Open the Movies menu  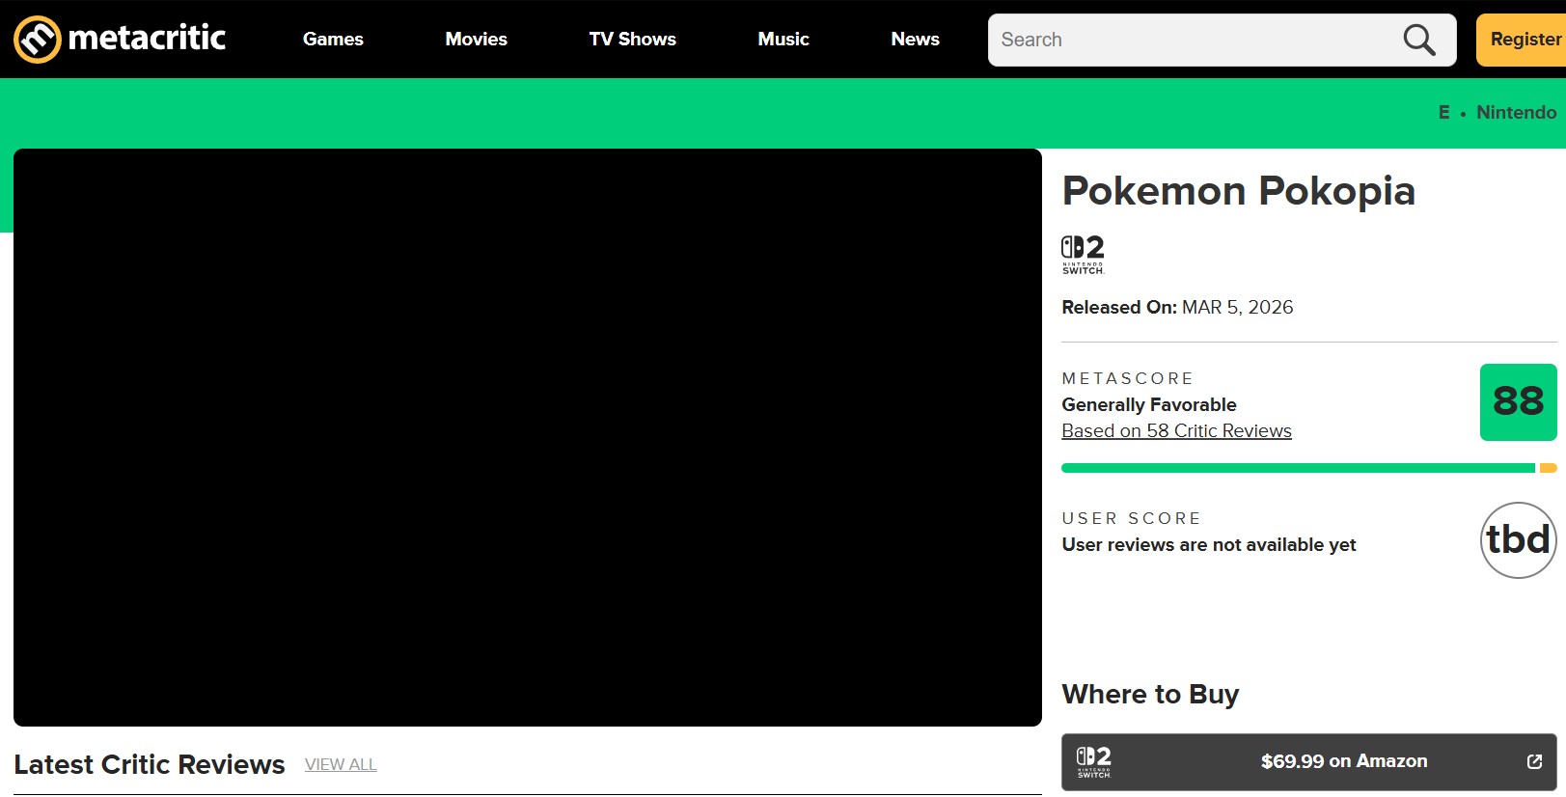[476, 40]
